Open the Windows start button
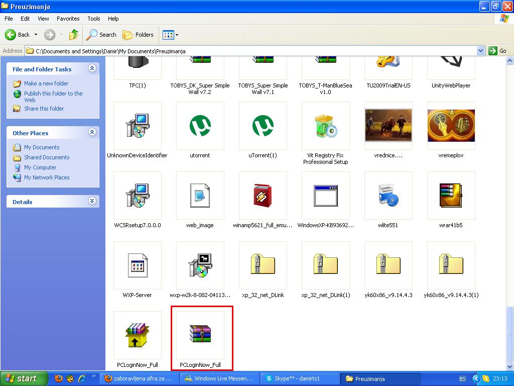514x386 pixels. (x=24, y=378)
